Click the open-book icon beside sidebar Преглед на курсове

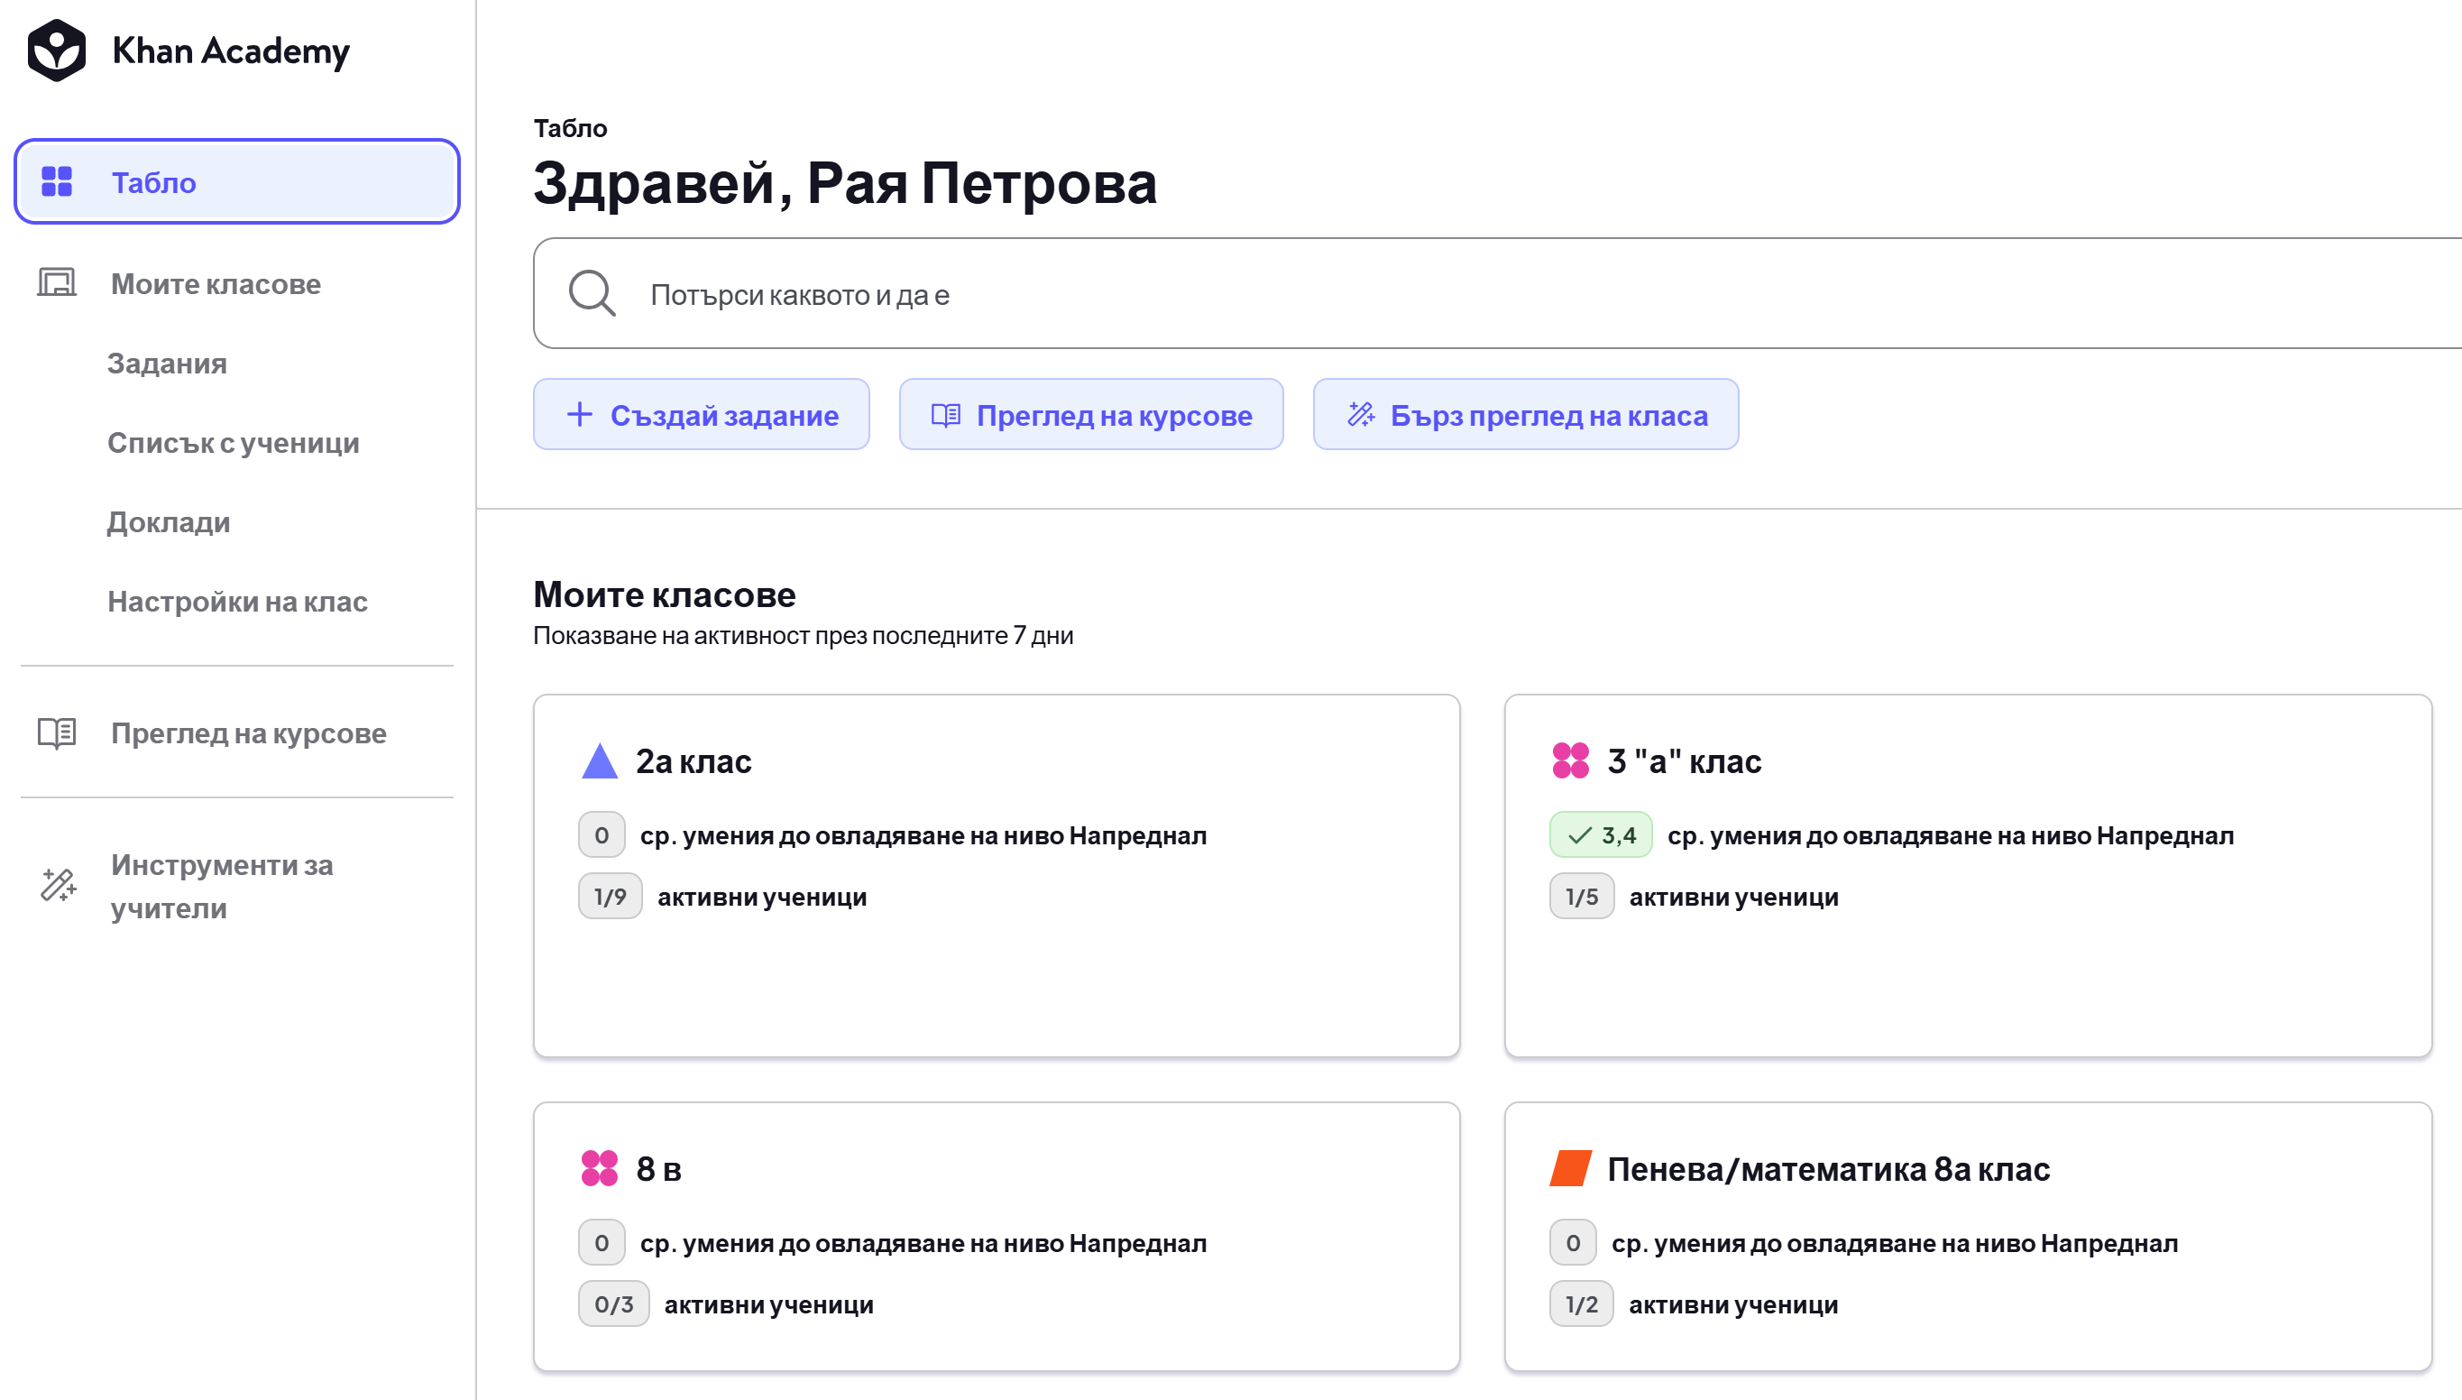click(x=57, y=732)
